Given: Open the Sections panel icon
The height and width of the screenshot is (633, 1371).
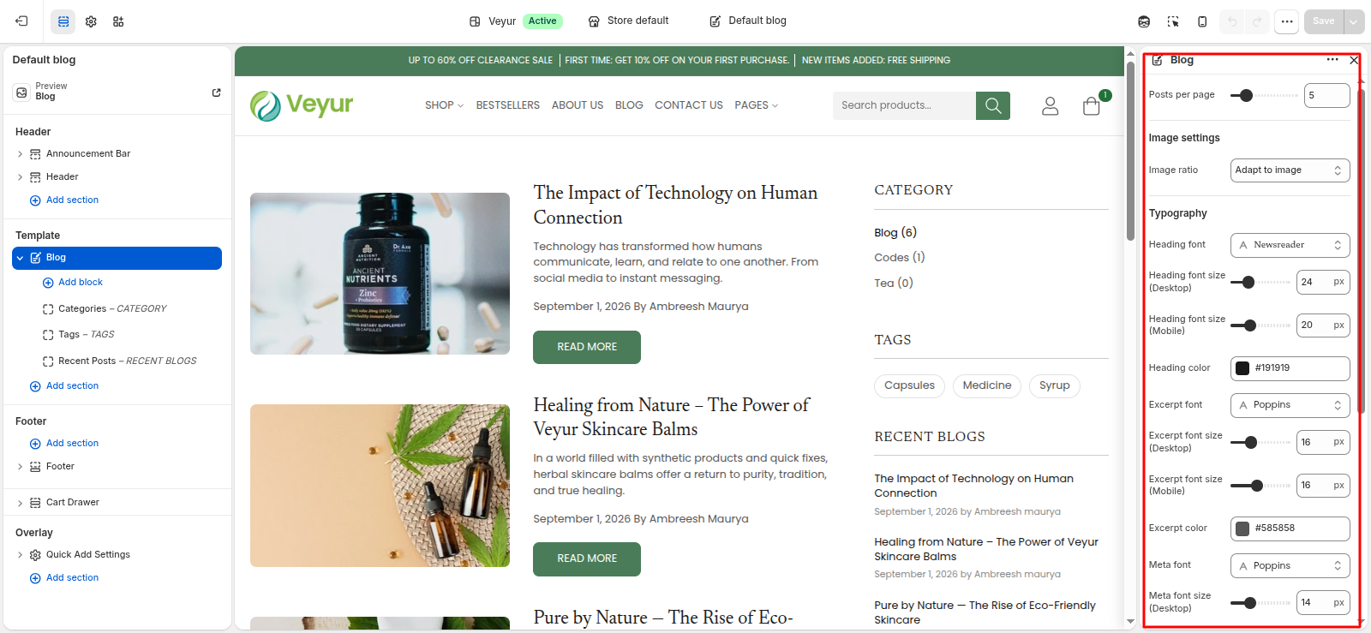Looking at the screenshot, I should pyautogui.click(x=63, y=21).
